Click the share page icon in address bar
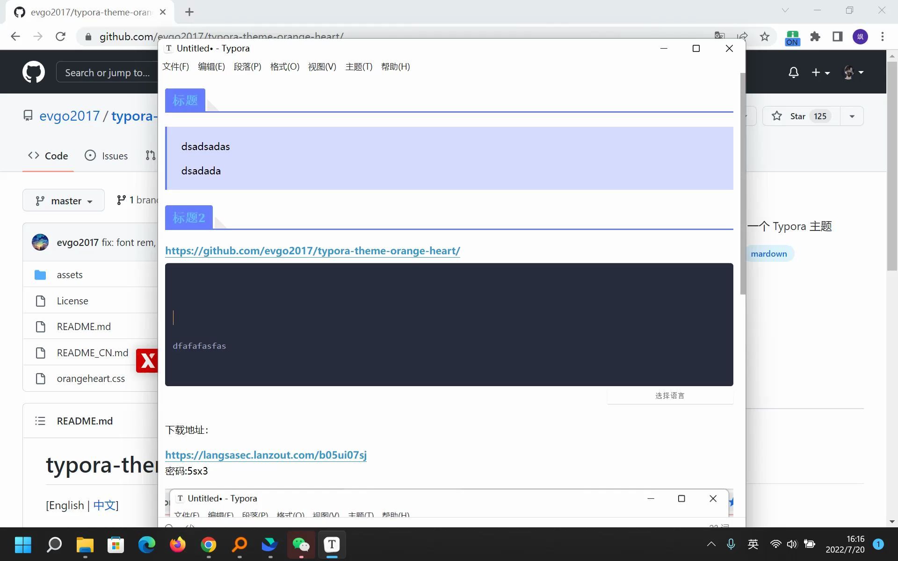 (742, 36)
